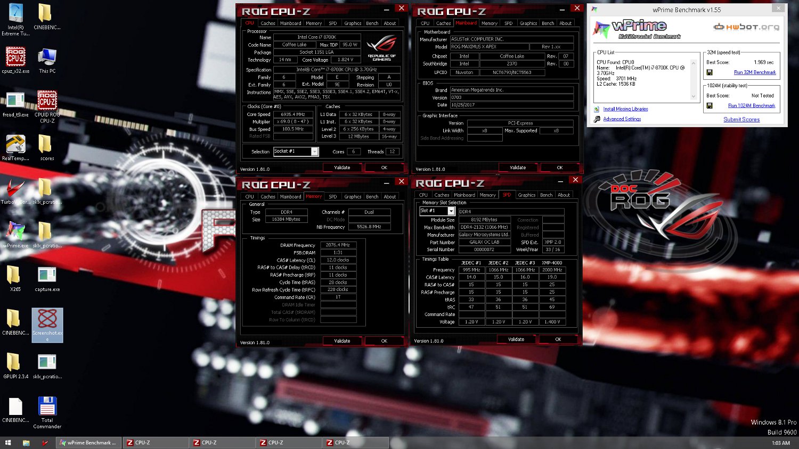Click the Name field Intel Core i7 8700K
Viewport: 799px width, 449px height.
pyautogui.click(x=317, y=37)
